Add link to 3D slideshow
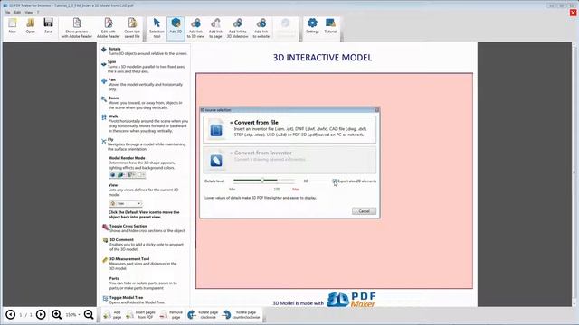The width and height of the screenshot is (579, 325). coord(237,28)
